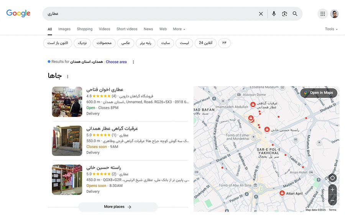Open the 'عرقیات گیاهی عطار همدانی' listing title
Screen dimensions: 345x215
pos(112,128)
